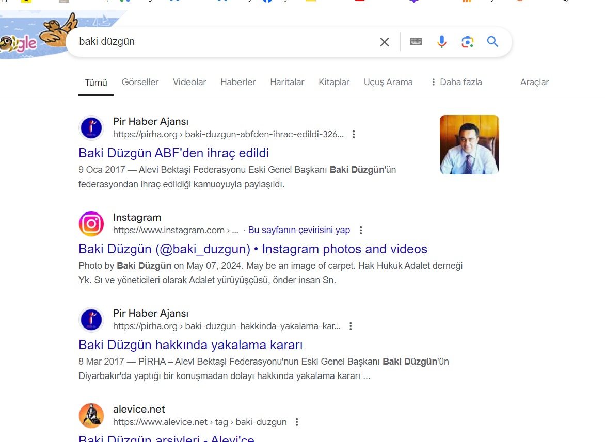Image resolution: width=605 pixels, height=442 pixels.
Task: Open the Haberler tab
Action: (x=238, y=82)
